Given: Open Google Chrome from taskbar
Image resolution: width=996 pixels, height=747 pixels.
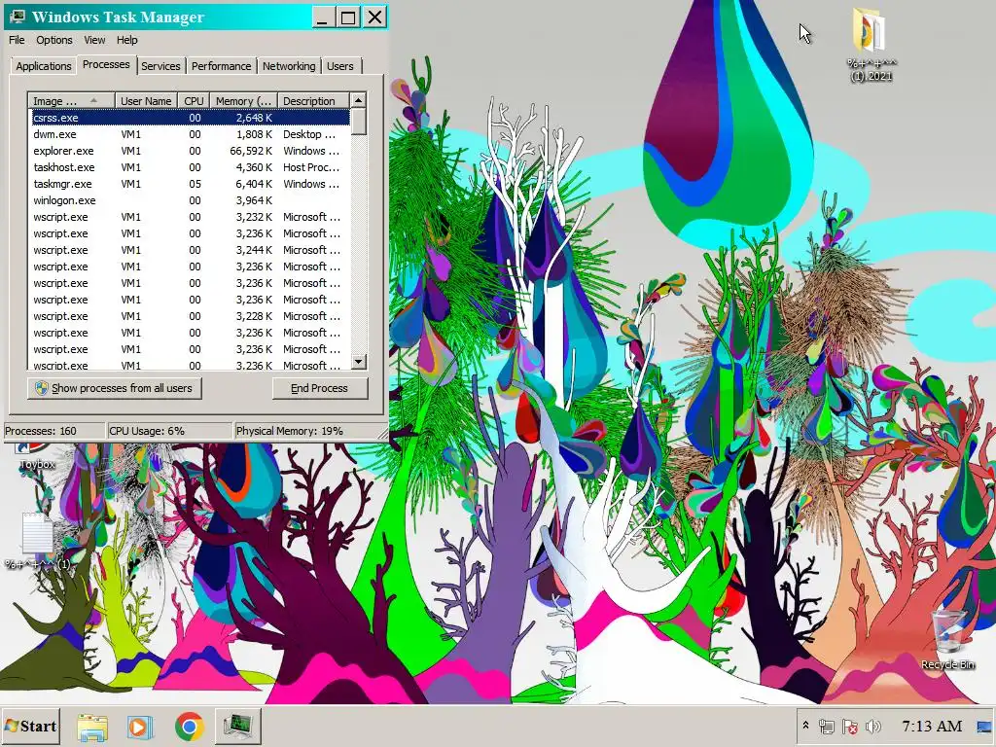Looking at the screenshot, I should point(190,727).
